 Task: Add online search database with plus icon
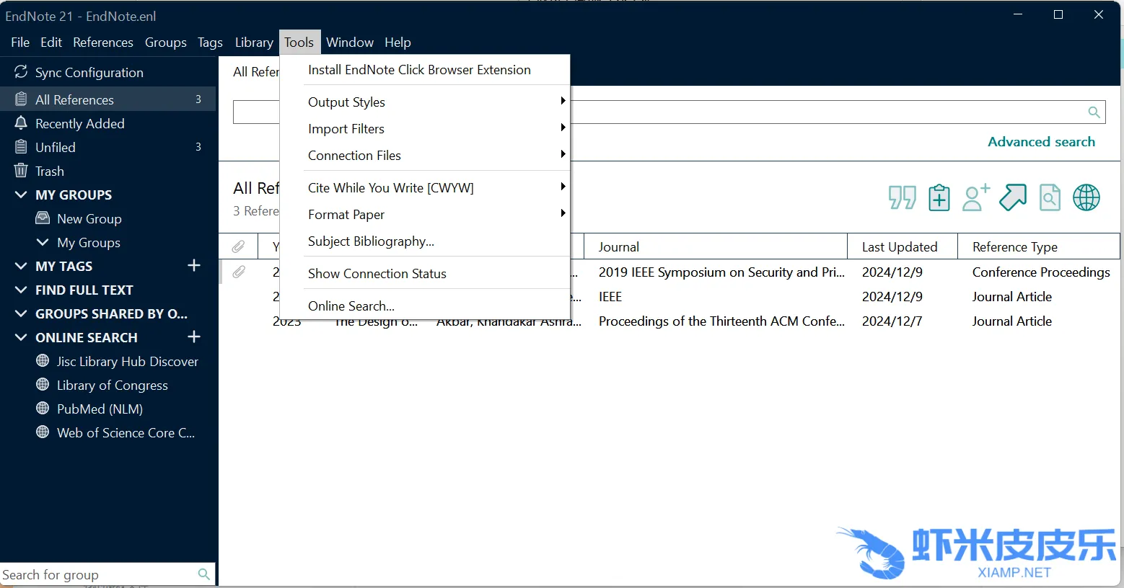click(193, 337)
